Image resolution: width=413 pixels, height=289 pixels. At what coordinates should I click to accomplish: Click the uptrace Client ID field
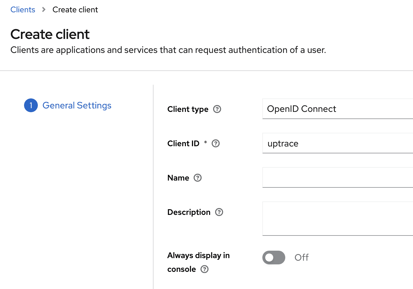[x=329, y=143]
